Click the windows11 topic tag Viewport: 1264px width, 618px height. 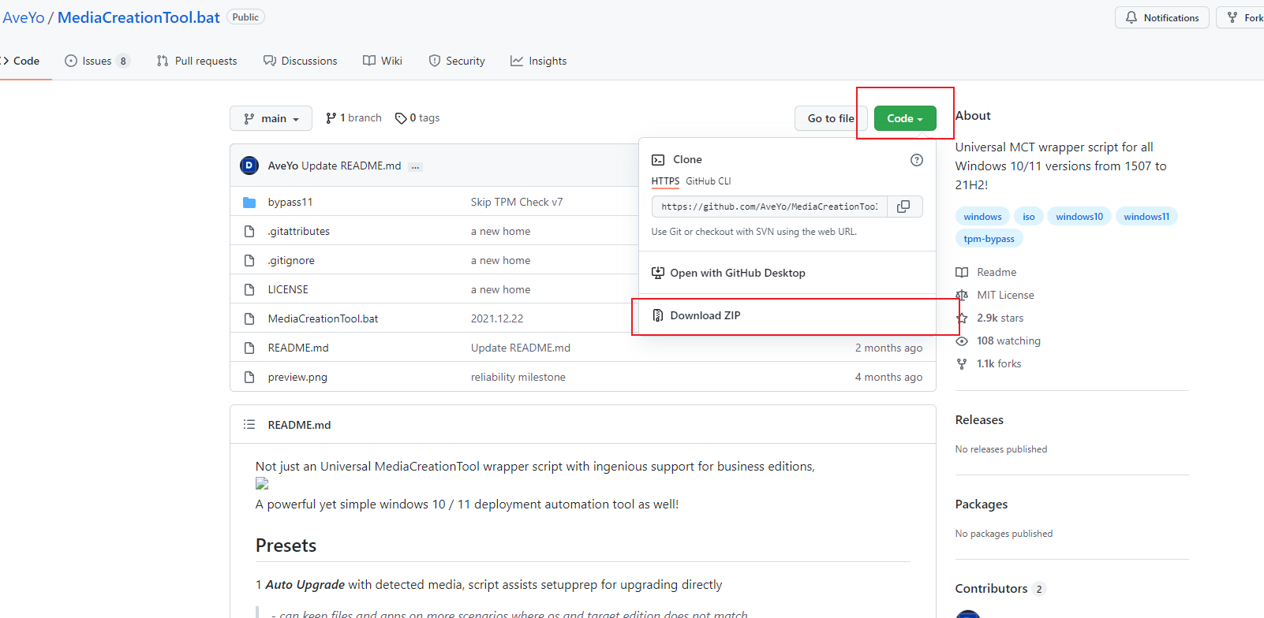[x=1146, y=217]
